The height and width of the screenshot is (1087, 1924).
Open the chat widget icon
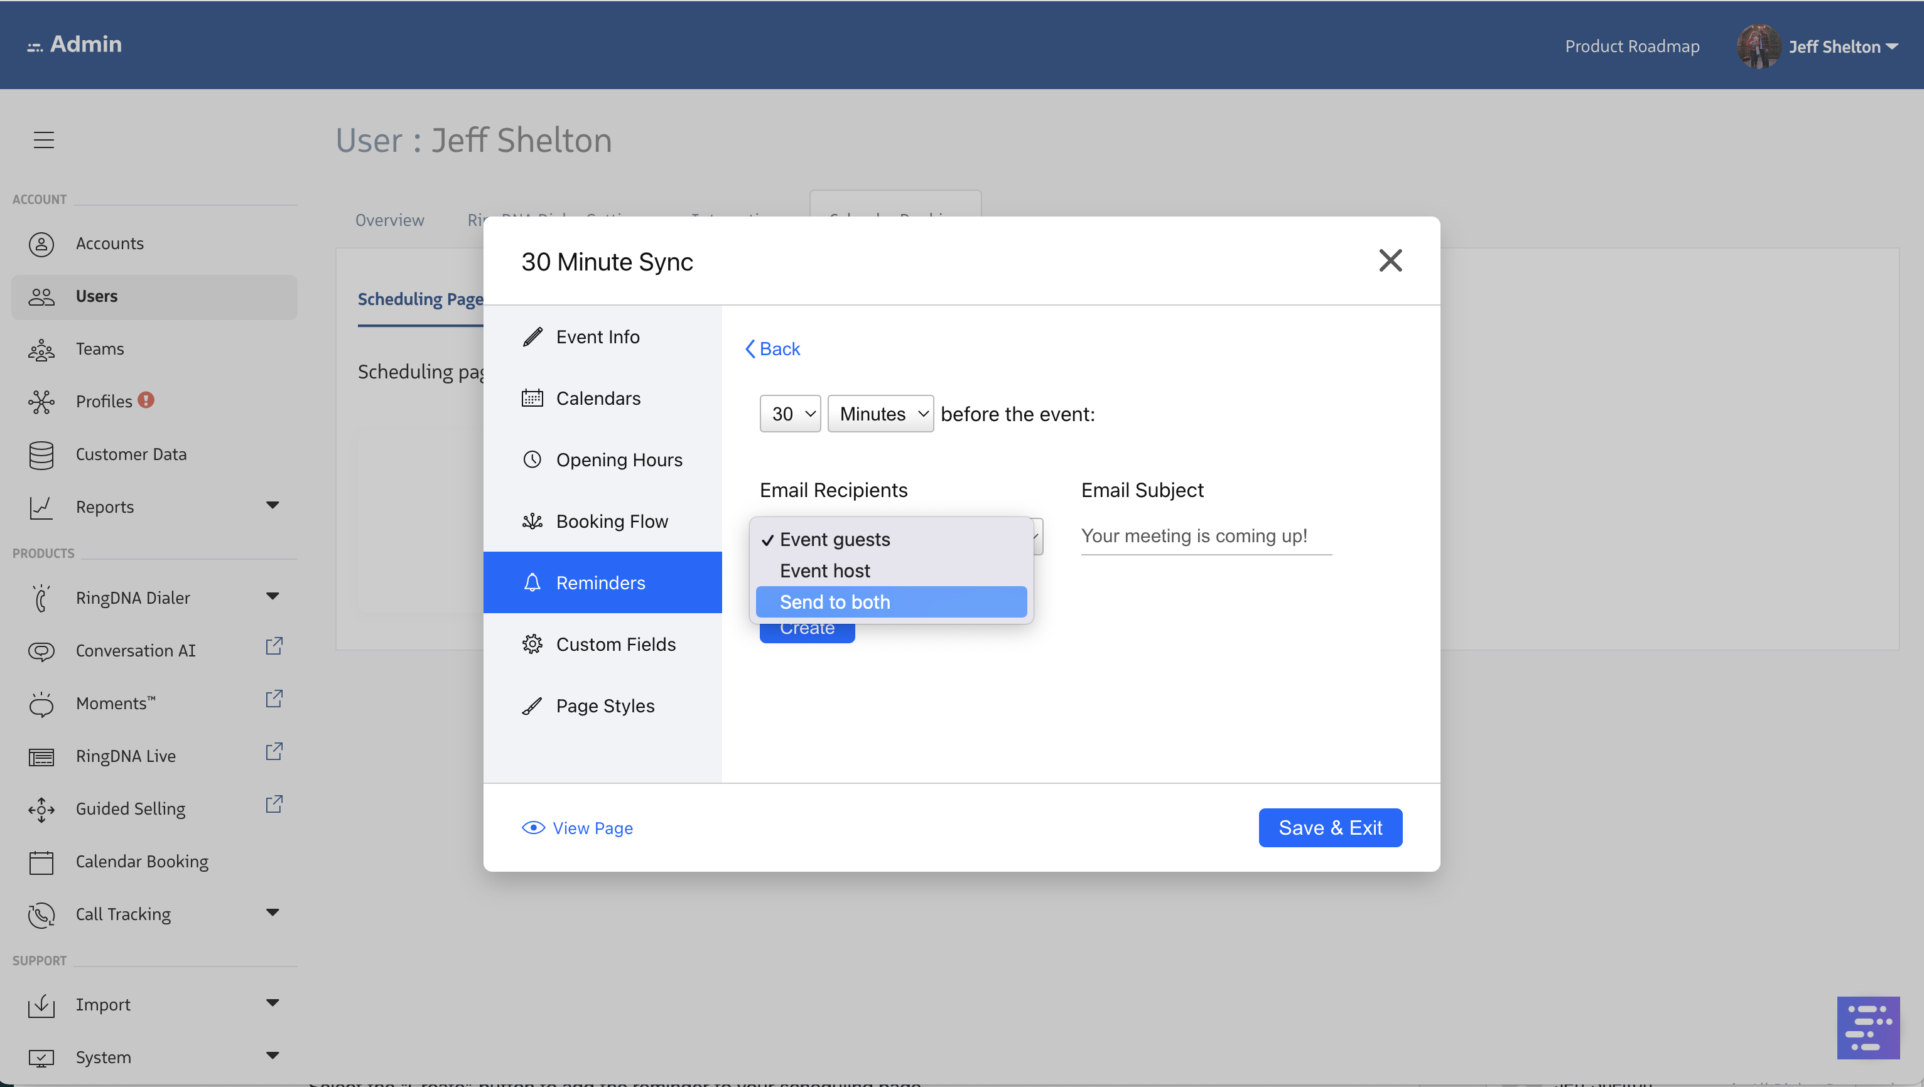click(x=1867, y=1027)
